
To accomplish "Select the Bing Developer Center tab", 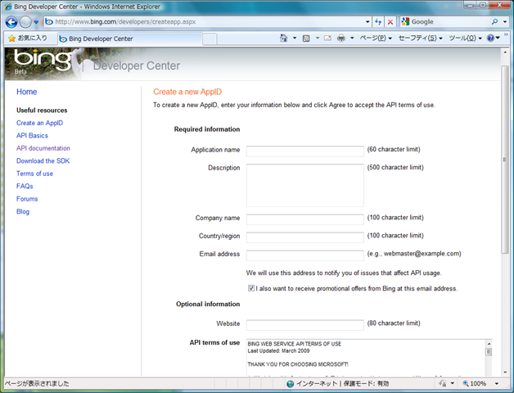I will 129,38.
